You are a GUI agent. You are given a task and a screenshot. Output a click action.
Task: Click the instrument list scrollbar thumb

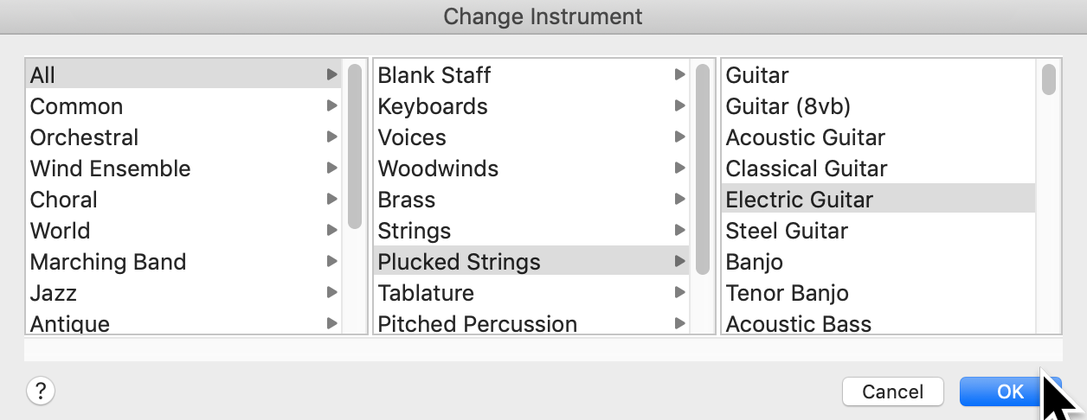point(1048,79)
